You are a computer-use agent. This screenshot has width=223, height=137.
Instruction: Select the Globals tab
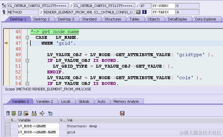click(84, 101)
